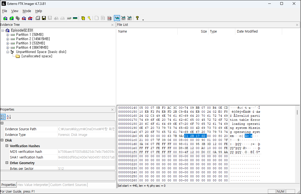
Task: Click the FTK Imager title bar app icon
Action: pyautogui.click(x=4, y=3)
